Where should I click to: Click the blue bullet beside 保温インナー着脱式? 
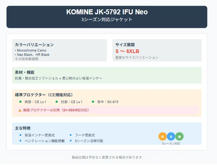click(20, 135)
